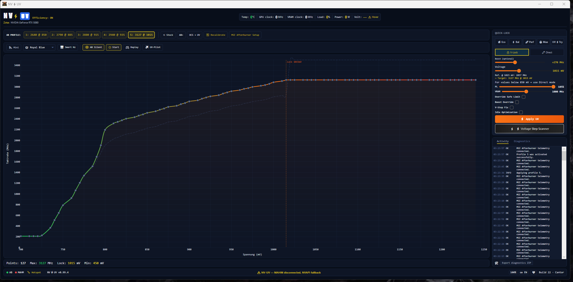
Task: Click the UV Try preset button
Action: pyautogui.click(x=558, y=42)
